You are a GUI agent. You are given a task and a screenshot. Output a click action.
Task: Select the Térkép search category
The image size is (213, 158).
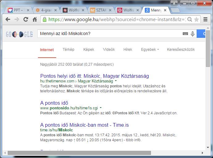68,50
